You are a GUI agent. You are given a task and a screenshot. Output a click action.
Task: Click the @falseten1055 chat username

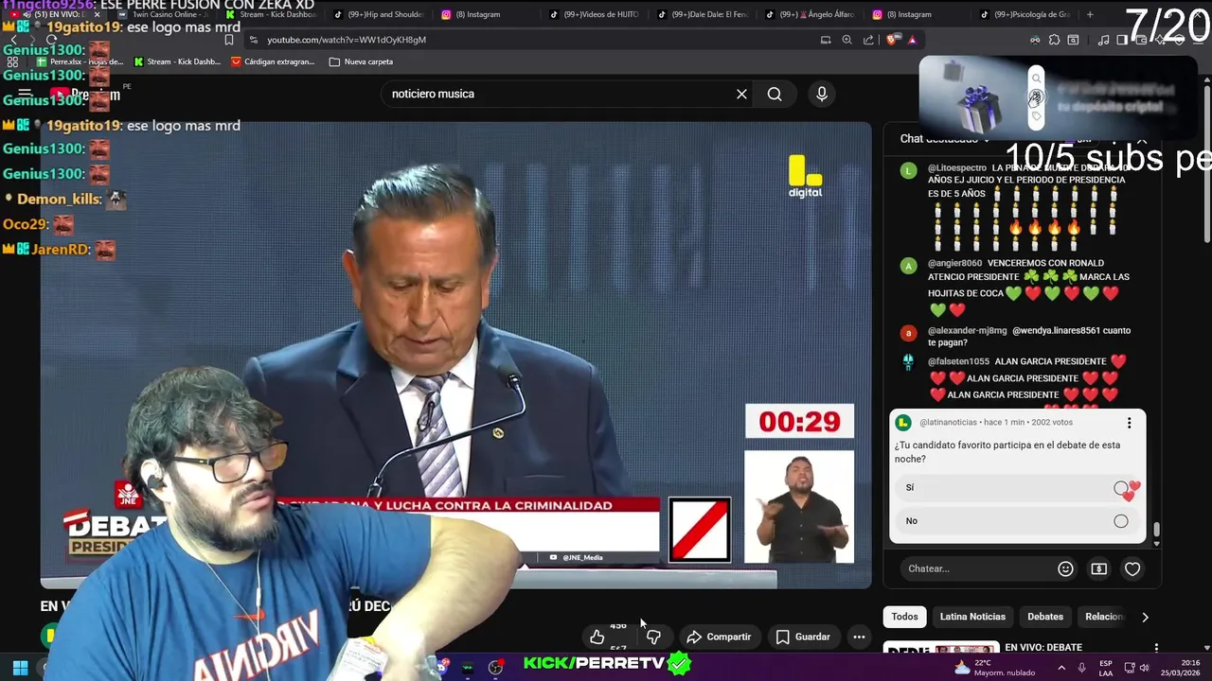(958, 361)
